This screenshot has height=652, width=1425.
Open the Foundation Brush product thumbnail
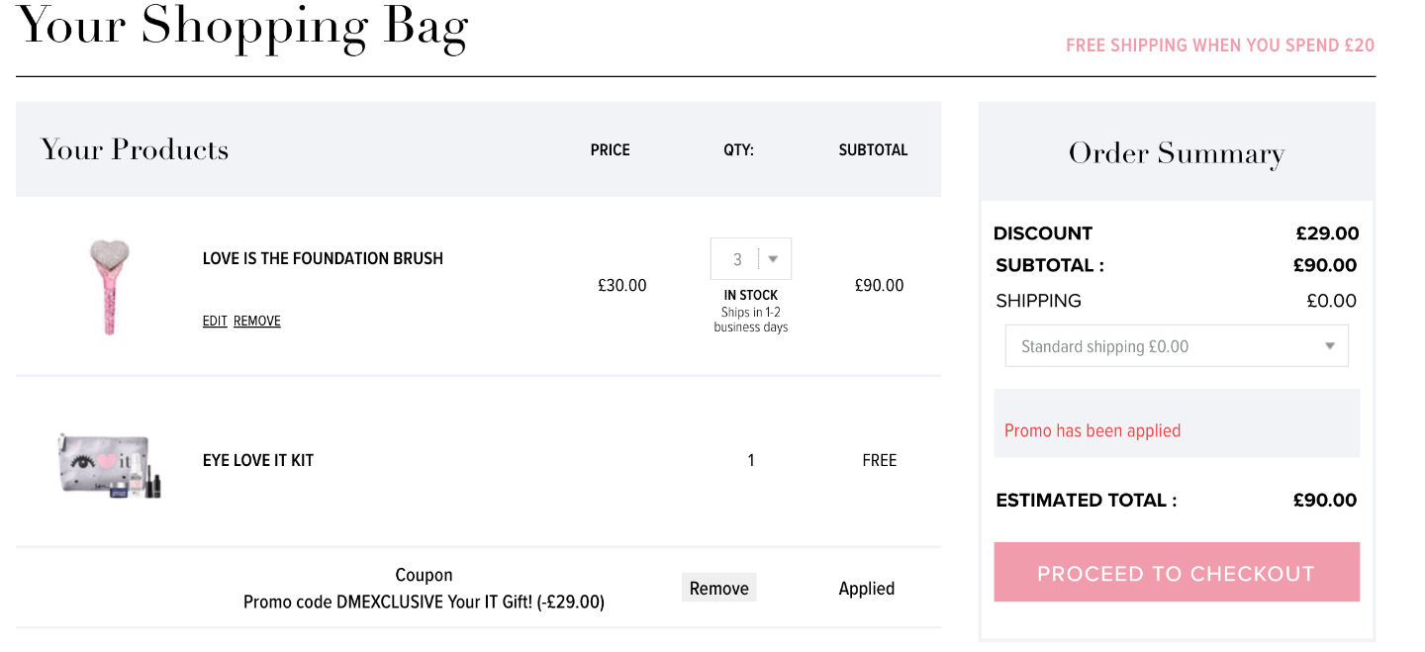[x=109, y=287]
